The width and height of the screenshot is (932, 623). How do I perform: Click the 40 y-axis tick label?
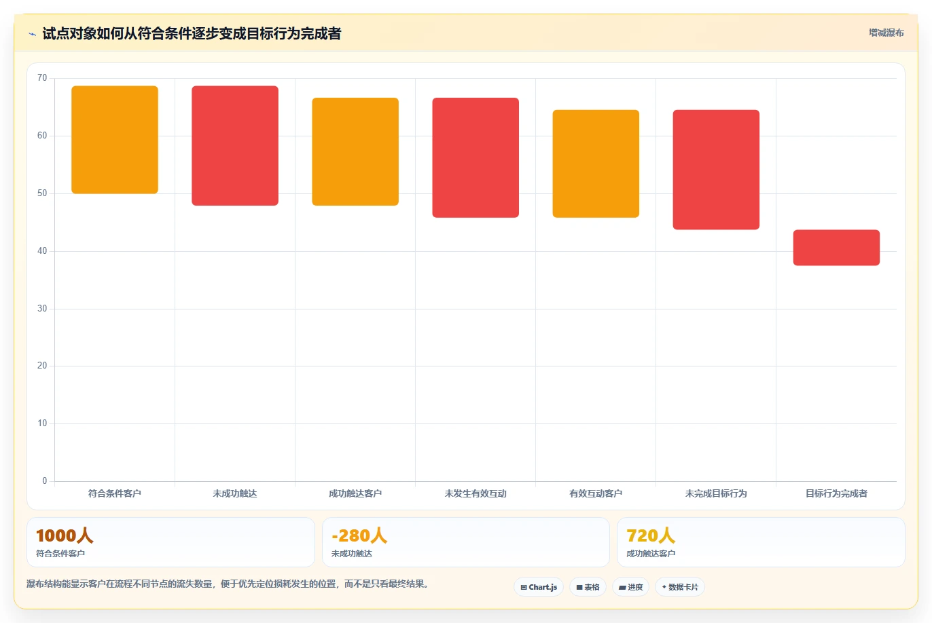click(42, 251)
